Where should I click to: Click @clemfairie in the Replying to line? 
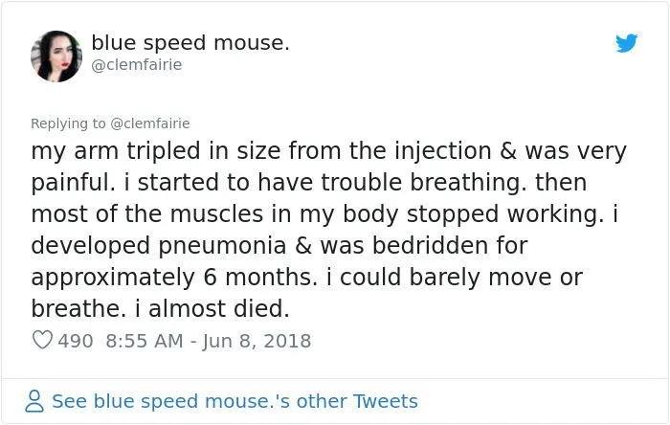150,123
